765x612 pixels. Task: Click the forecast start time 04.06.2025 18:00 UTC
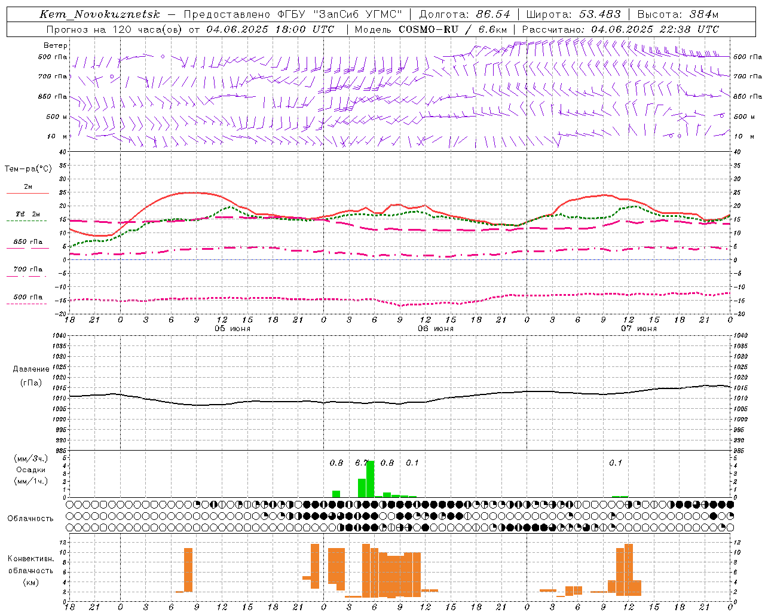pyautogui.click(x=270, y=29)
